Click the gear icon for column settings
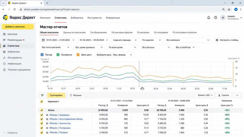Image resolution: width=244 pixels, height=137 pixels. [217, 40]
